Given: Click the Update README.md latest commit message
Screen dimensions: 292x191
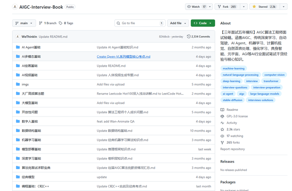Looking at the screenshot, I should tap(53, 36).
